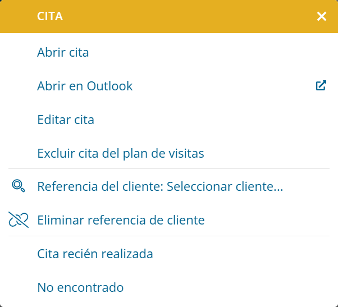Select the No encontrado option
The width and height of the screenshot is (338, 307).
169,287
